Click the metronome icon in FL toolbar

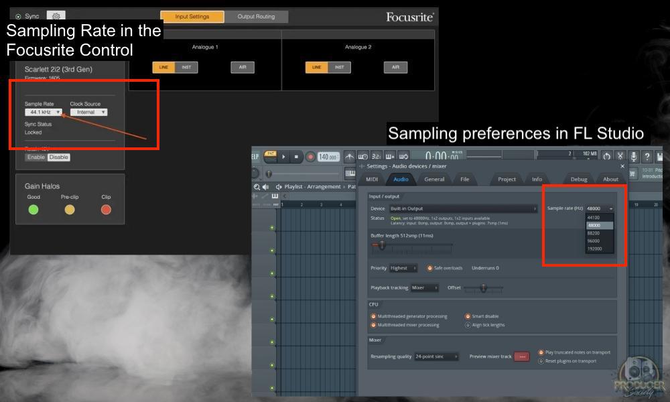click(349, 157)
